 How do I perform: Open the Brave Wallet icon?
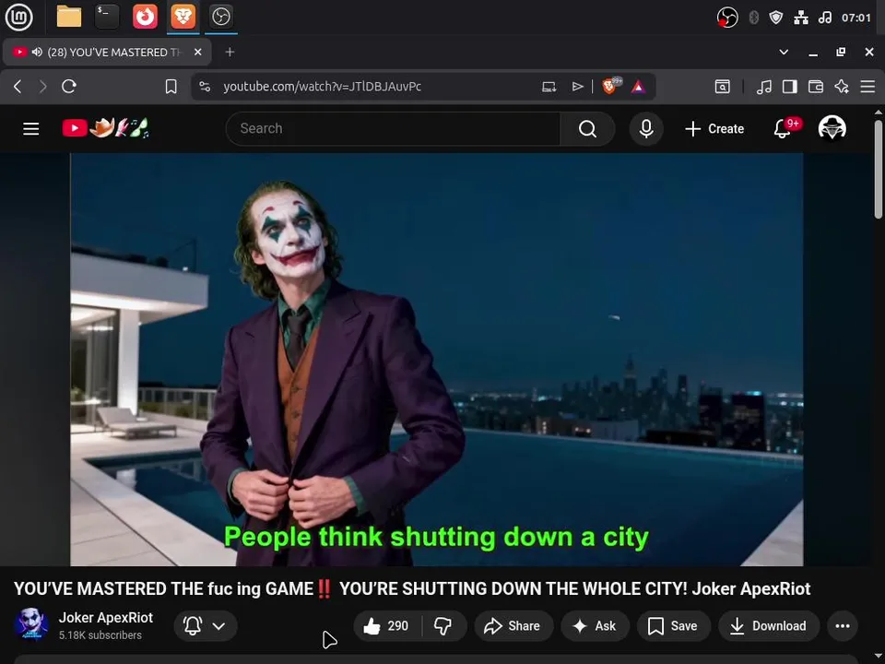(816, 87)
